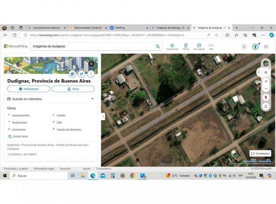Viewport: 276px width, 204px height.
Task: Go back with the browser back arrow
Action: [x=6, y=35]
